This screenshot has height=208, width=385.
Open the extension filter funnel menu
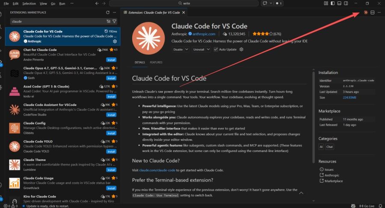(x=114, y=21)
